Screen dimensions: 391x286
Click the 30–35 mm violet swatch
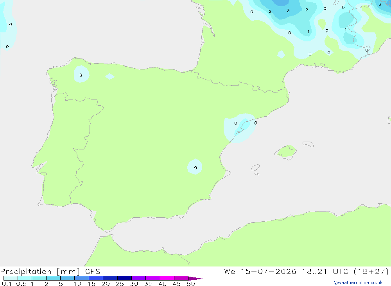pos(139,278)
